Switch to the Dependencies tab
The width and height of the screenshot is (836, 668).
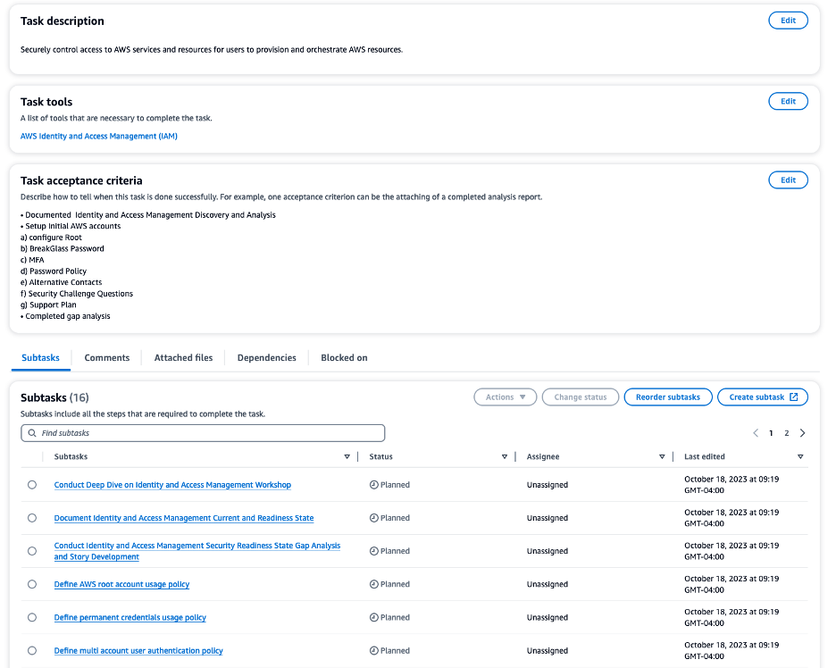pos(266,357)
